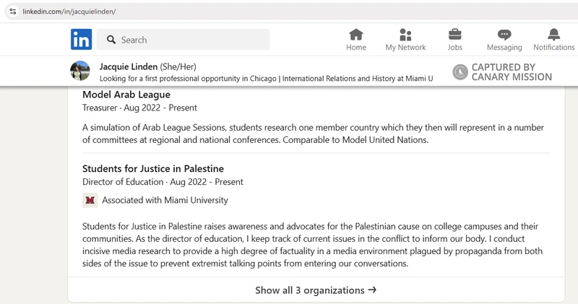Click the Miami University logo icon
Image resolution: width=578 pixels, height=304 pixels.
point(90,200)
